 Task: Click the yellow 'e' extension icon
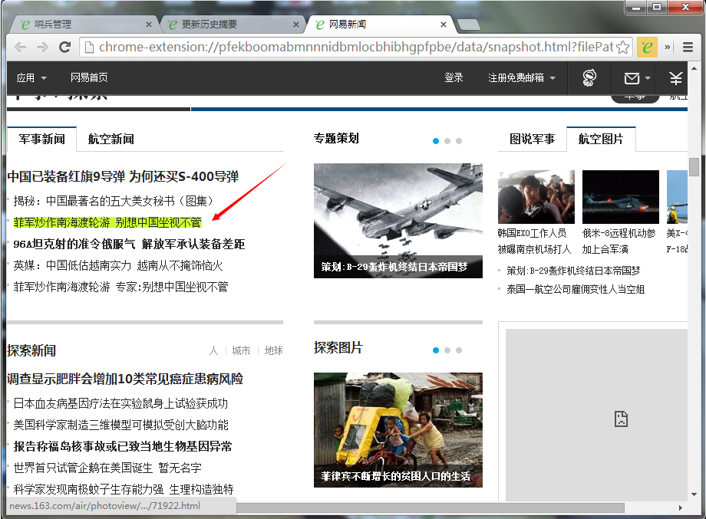[648, 48]
